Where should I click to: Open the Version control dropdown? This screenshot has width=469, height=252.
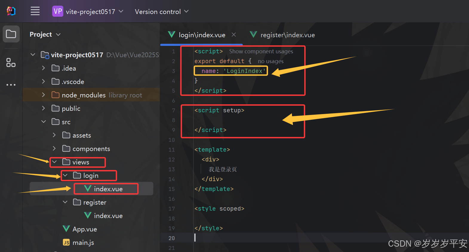tap(162, 12)
